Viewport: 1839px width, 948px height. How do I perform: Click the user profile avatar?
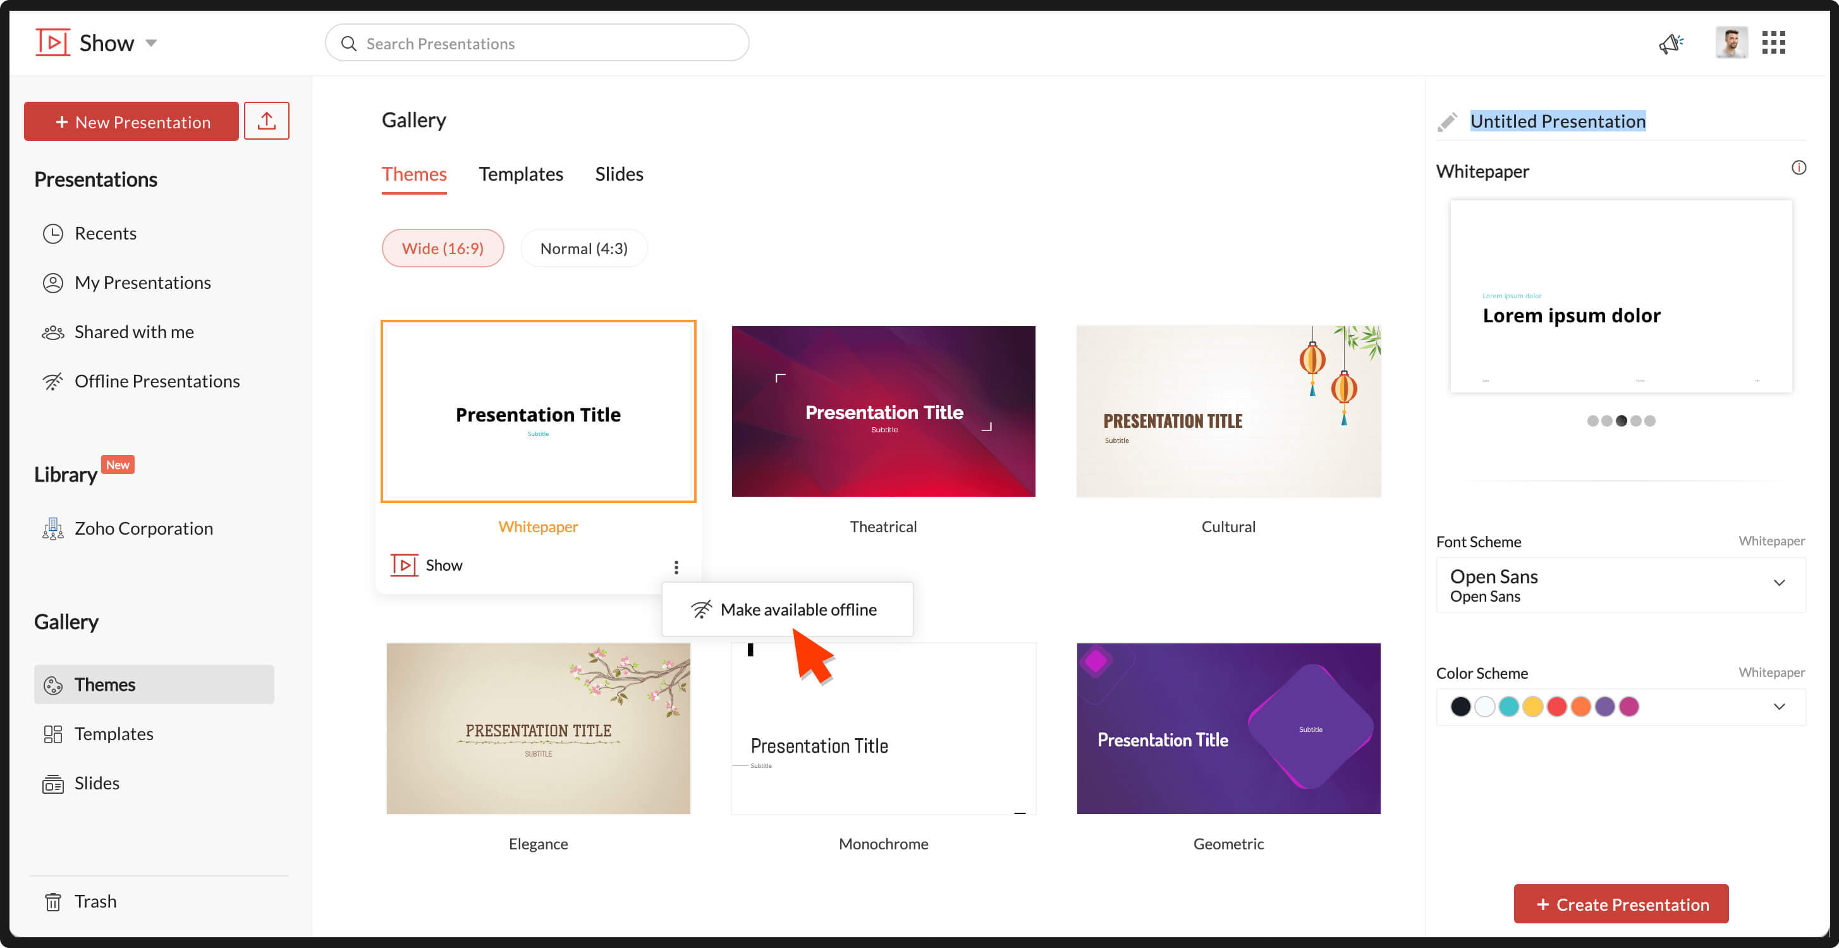tap(1731, 43)
